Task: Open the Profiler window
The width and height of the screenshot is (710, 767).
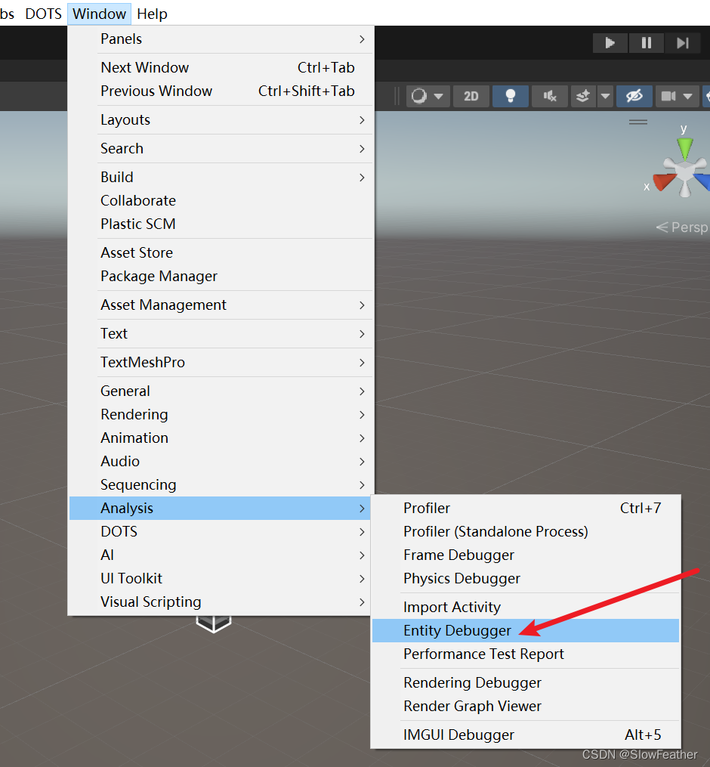Action: tap(526, 509)
